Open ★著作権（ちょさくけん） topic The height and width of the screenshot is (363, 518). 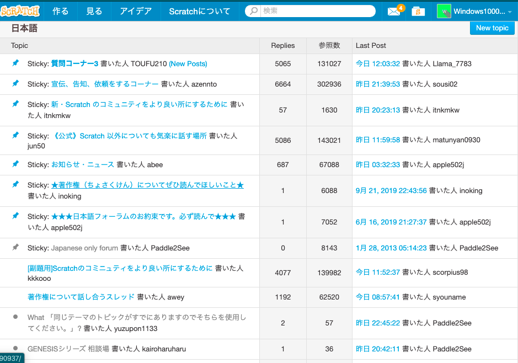(147, 185)
